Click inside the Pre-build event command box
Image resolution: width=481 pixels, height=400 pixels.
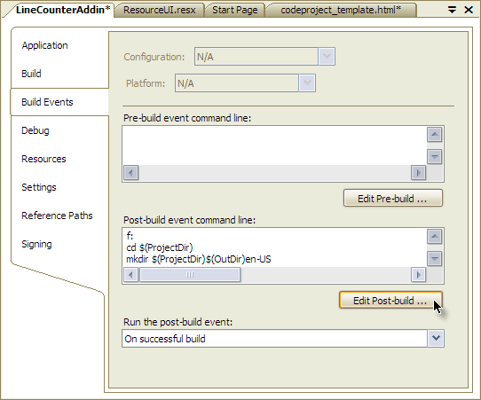coord(274,145)
